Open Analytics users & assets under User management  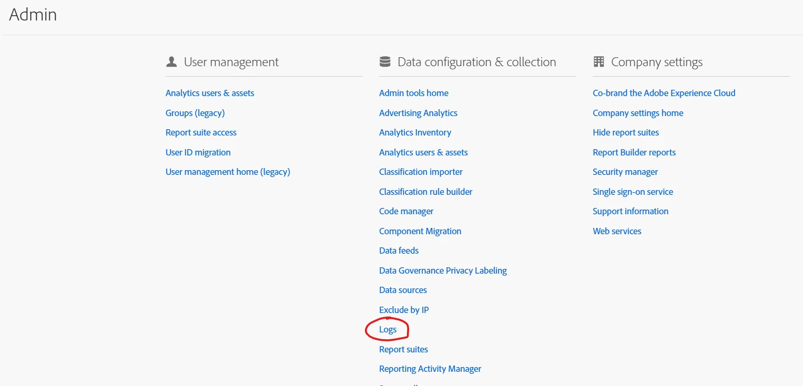pos(210,93)
